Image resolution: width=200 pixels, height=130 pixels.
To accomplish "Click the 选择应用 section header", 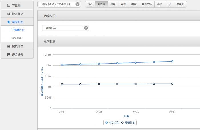I will coord(119,15).
